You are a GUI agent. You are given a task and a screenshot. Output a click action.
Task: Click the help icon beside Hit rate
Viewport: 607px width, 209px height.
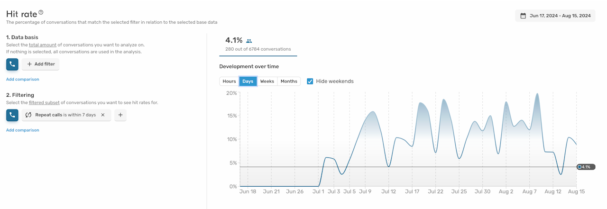(41, 12)
